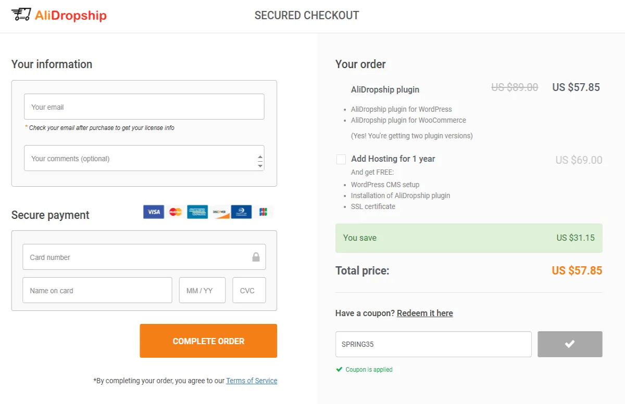Click the lock icon in card number field
This screenshot has height=404, width=625.
[x=256, y=257]
